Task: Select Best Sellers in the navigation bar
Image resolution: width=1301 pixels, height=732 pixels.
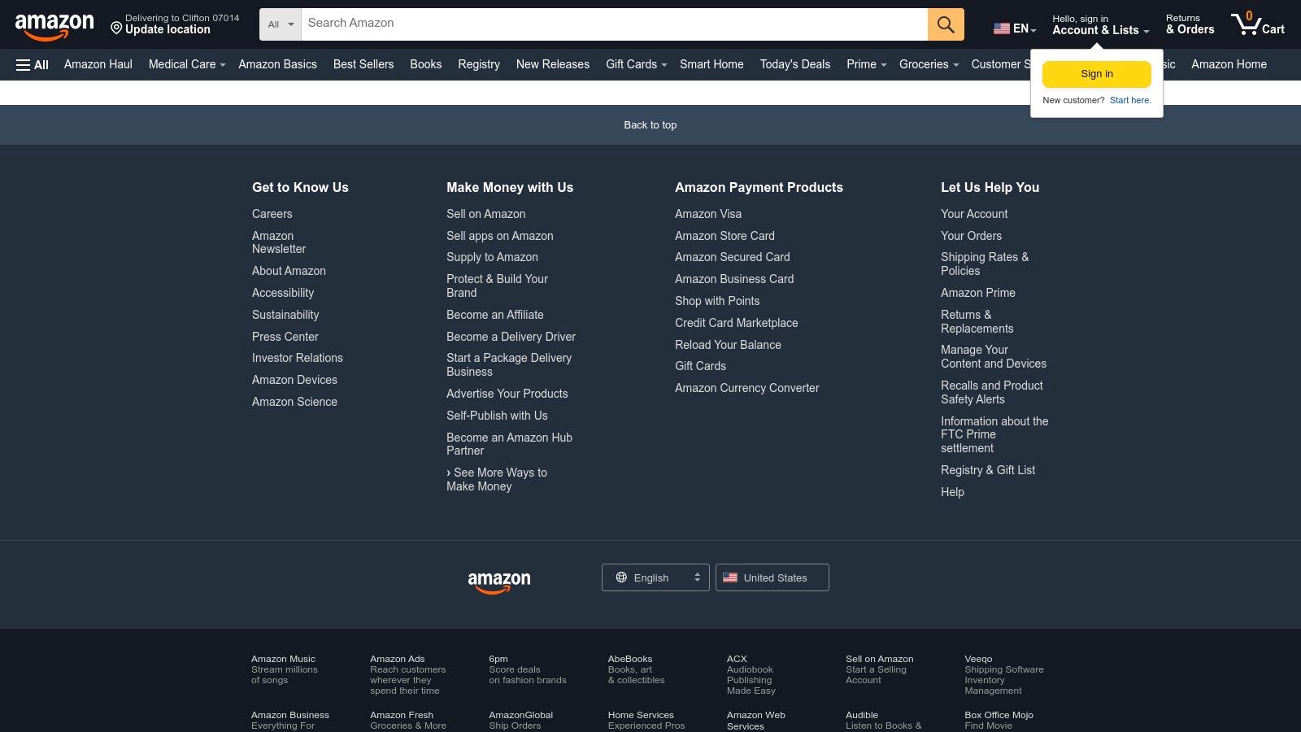Action: click(x=363, y=64)
